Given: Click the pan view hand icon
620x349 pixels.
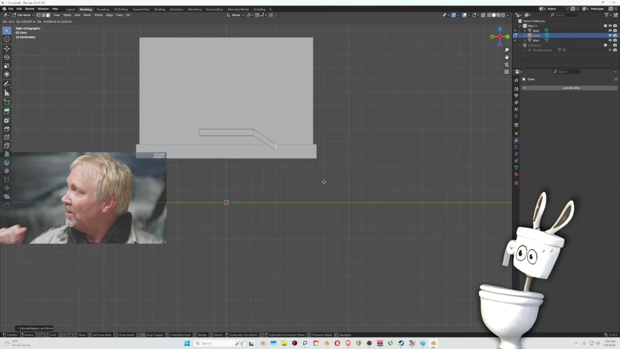Looking at the screenshot, I should [507, 57].
